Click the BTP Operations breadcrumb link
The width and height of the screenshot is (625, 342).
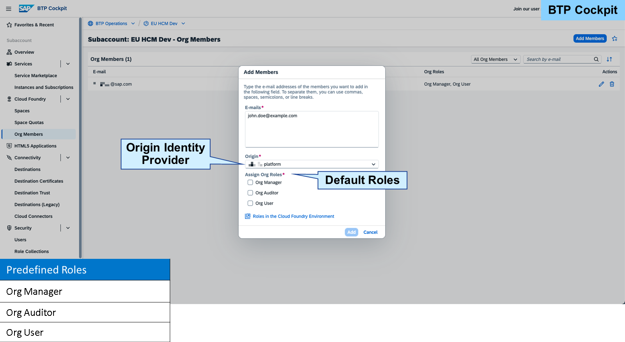111,23
